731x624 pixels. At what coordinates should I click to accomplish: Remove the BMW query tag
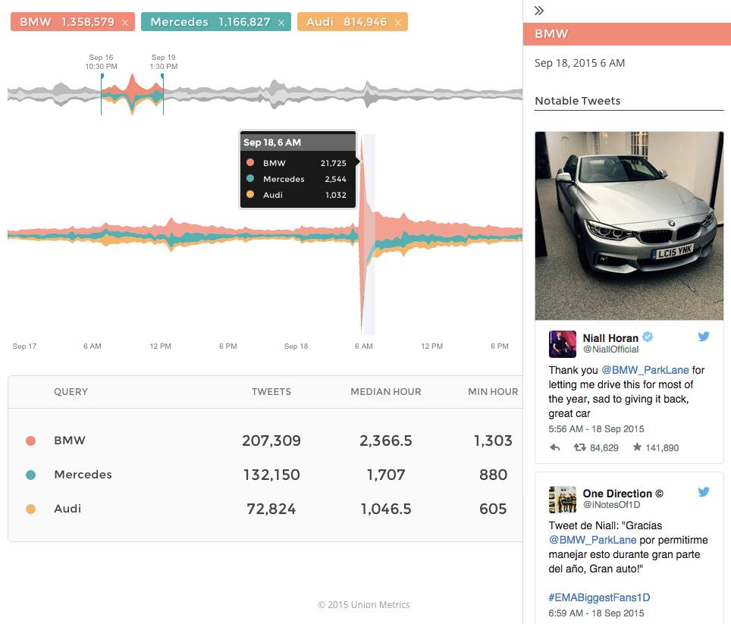125,23
